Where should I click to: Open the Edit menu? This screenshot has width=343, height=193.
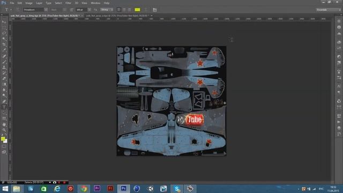tap(20, 3)
